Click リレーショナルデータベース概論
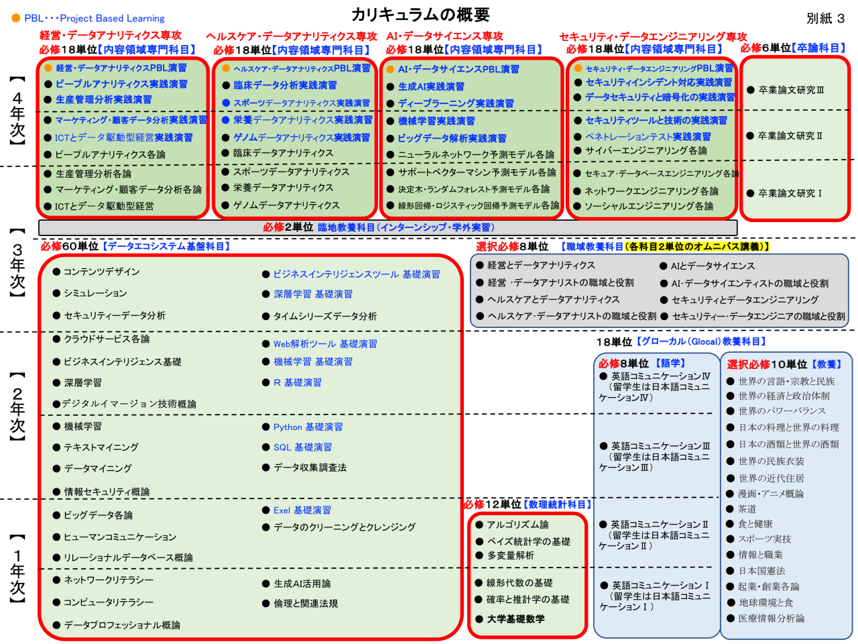The width and height of the screenshot is (858, 644). tap(128, 557)
